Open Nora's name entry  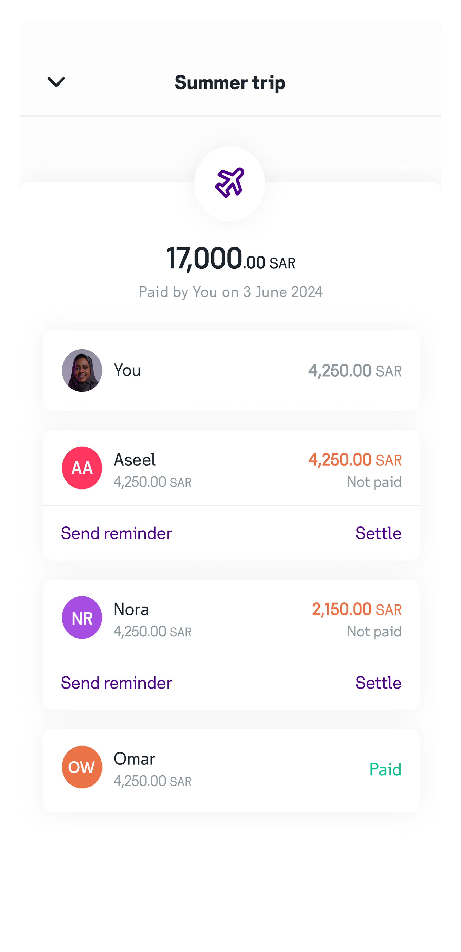tap(131, 609)
